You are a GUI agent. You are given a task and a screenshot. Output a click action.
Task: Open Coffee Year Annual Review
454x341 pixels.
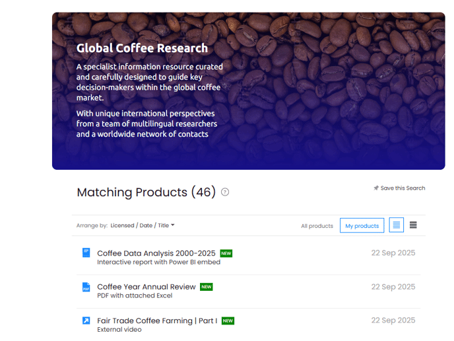[x=146, y=287]
